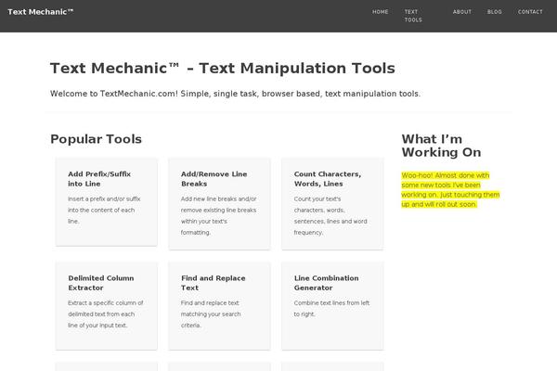Click the 'Count your text's characters' description
This screenshot has height=371, width=557.
point(330,215)
